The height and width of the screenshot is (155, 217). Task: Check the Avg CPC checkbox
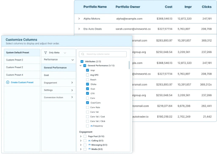click(x=88, y=75)
